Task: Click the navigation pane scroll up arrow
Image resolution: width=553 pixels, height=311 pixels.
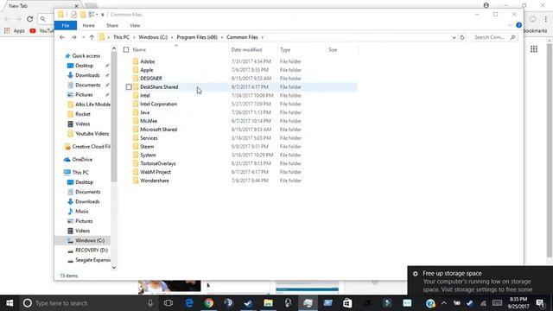Action: pyautogui.click(x=114, y=48)
